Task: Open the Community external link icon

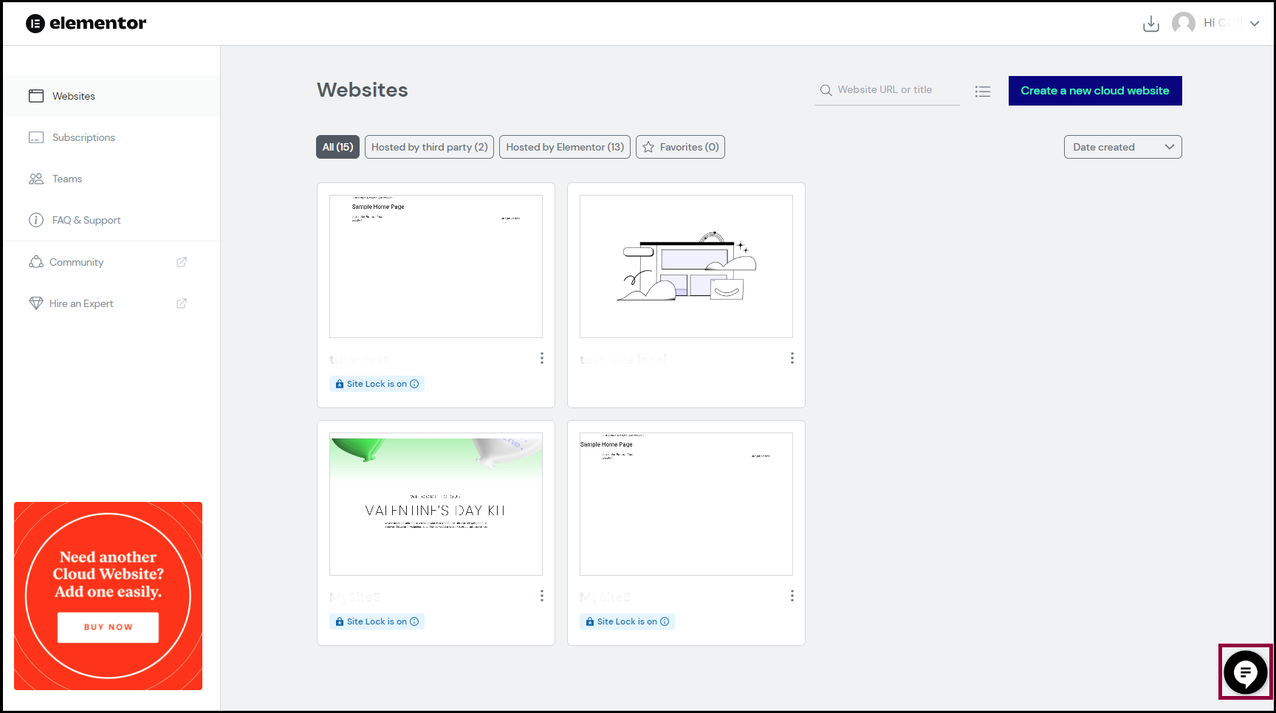Action: tap(182, 262)
